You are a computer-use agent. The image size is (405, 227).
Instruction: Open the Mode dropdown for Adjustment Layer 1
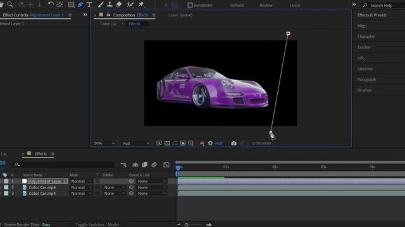pos(81,181)
